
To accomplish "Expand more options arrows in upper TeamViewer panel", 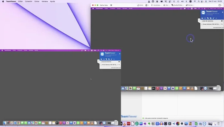I will [216, 18].
